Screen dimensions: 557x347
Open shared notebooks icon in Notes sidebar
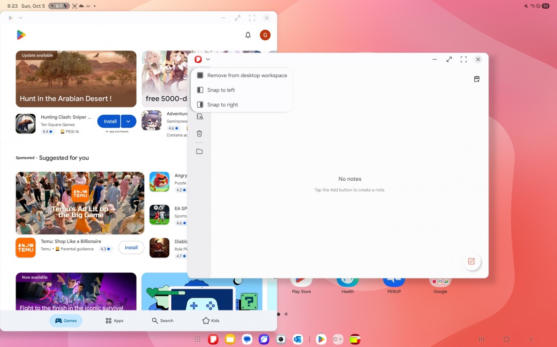coord(200,117)
